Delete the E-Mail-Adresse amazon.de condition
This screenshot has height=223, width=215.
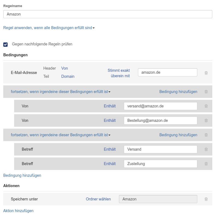(x=206, y=73)
